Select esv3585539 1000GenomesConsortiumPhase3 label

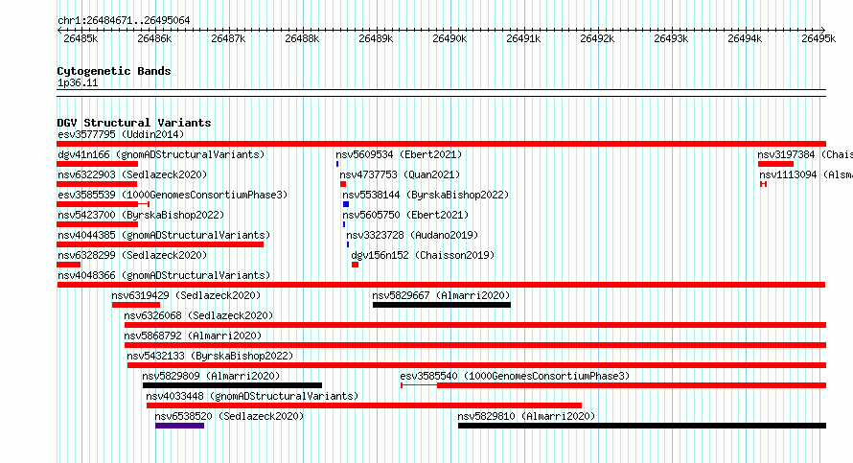[173, 195]
